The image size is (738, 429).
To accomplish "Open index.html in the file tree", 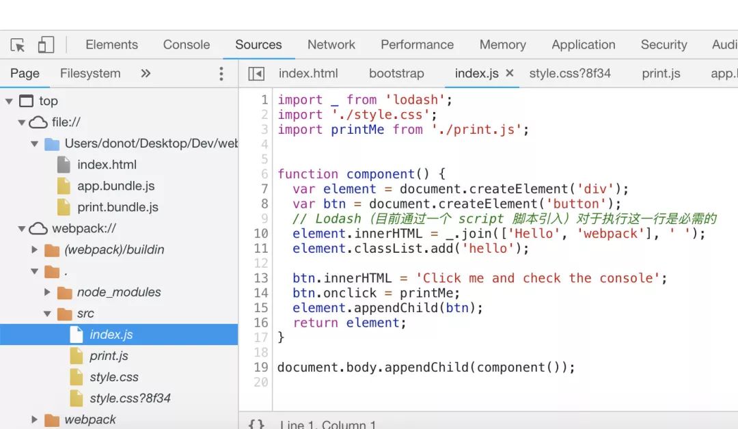I will (107, 165).
